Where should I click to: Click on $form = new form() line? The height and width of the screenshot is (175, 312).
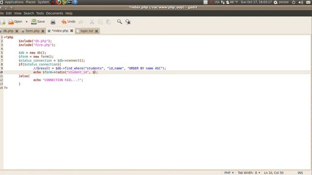click(x=36, y=56)
